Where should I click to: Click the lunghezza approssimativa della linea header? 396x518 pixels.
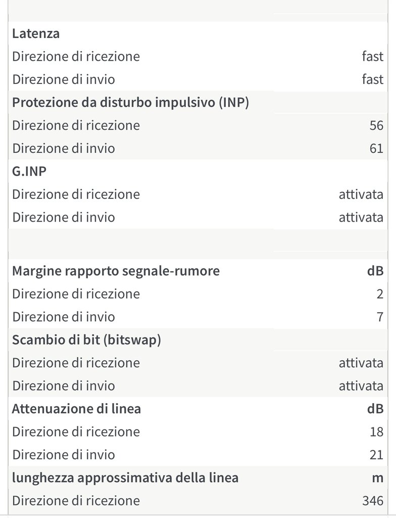[x=125, y=478]
